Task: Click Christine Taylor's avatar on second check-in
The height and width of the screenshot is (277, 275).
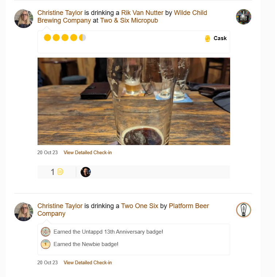Action: coord(24,212)
